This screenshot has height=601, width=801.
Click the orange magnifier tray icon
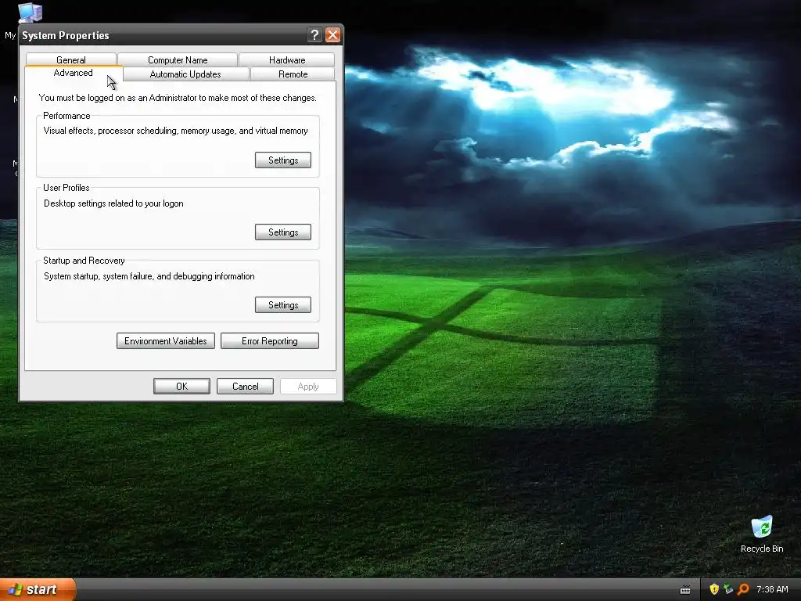pyautogui.click(x=743, y=589)
